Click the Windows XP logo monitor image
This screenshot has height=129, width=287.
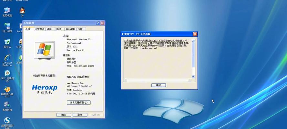[x=45, y=50]
